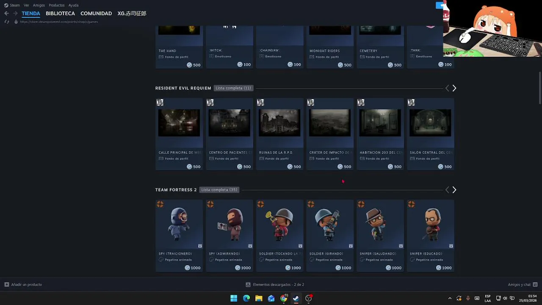Image resolution: width=542 pixels, height=305 pixels.
Task: Click the Steam forward navigation arrow
Action: pyautogui.click(x=15, y=14)
